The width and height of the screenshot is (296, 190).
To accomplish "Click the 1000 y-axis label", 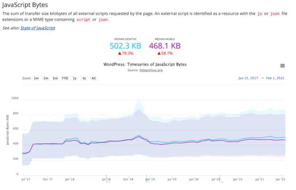I will pos(15,98).
